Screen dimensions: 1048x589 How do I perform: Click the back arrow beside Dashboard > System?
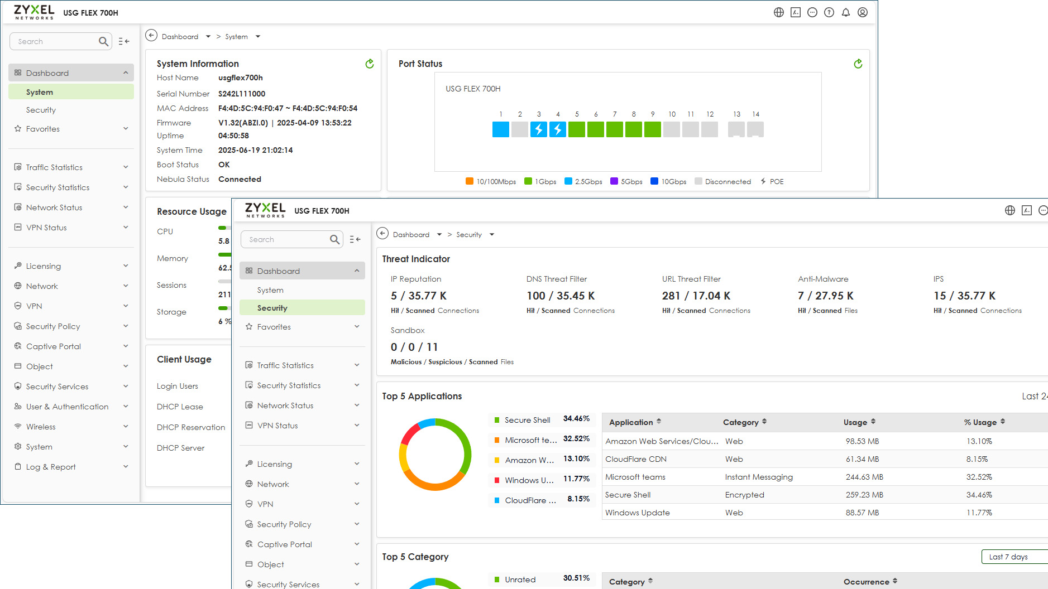(151, 36)
